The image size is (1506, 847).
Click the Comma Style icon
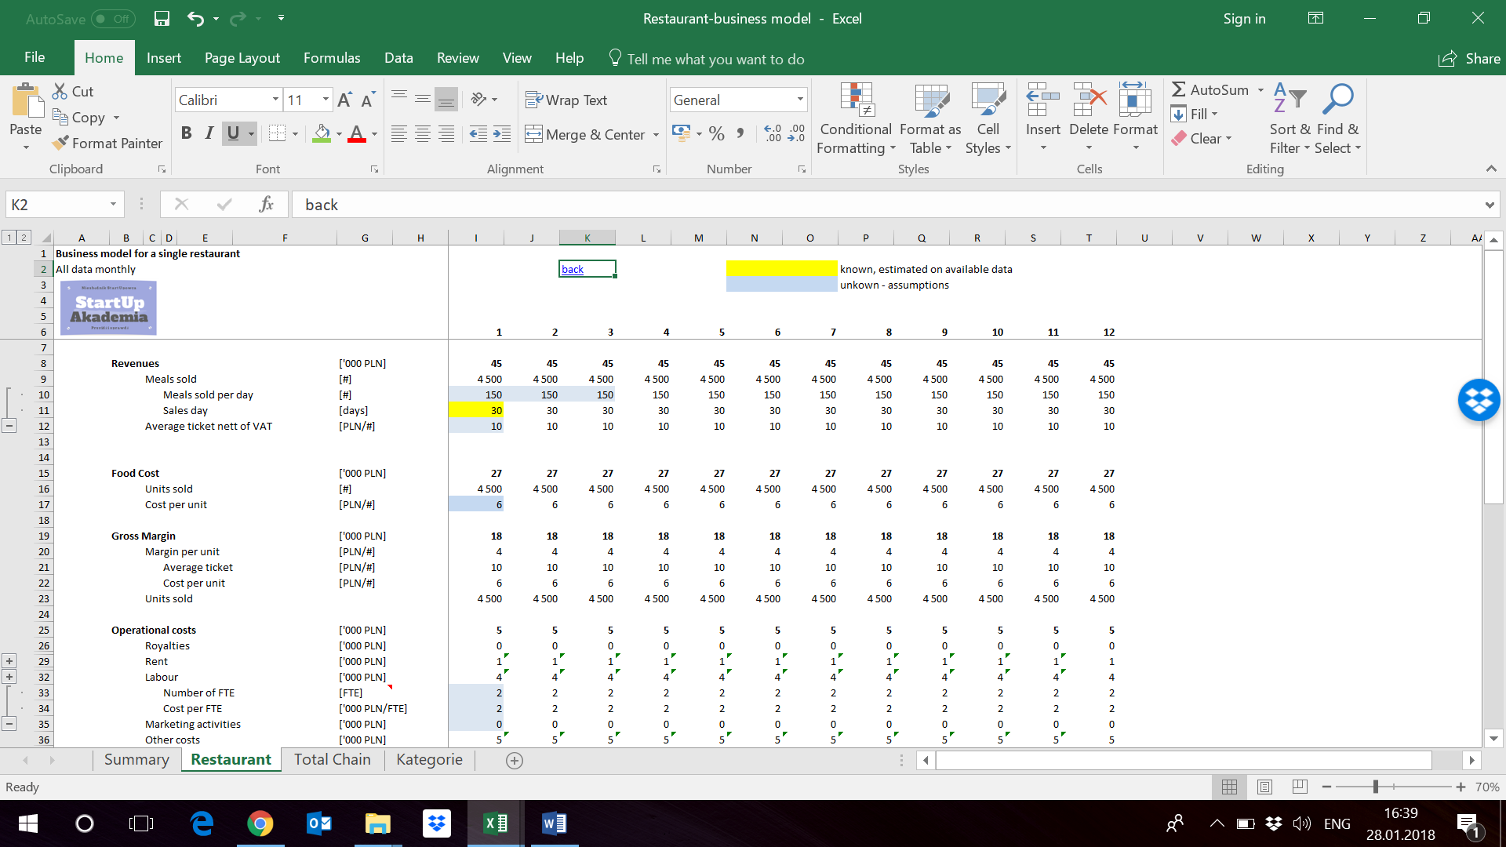coord(740,133)
